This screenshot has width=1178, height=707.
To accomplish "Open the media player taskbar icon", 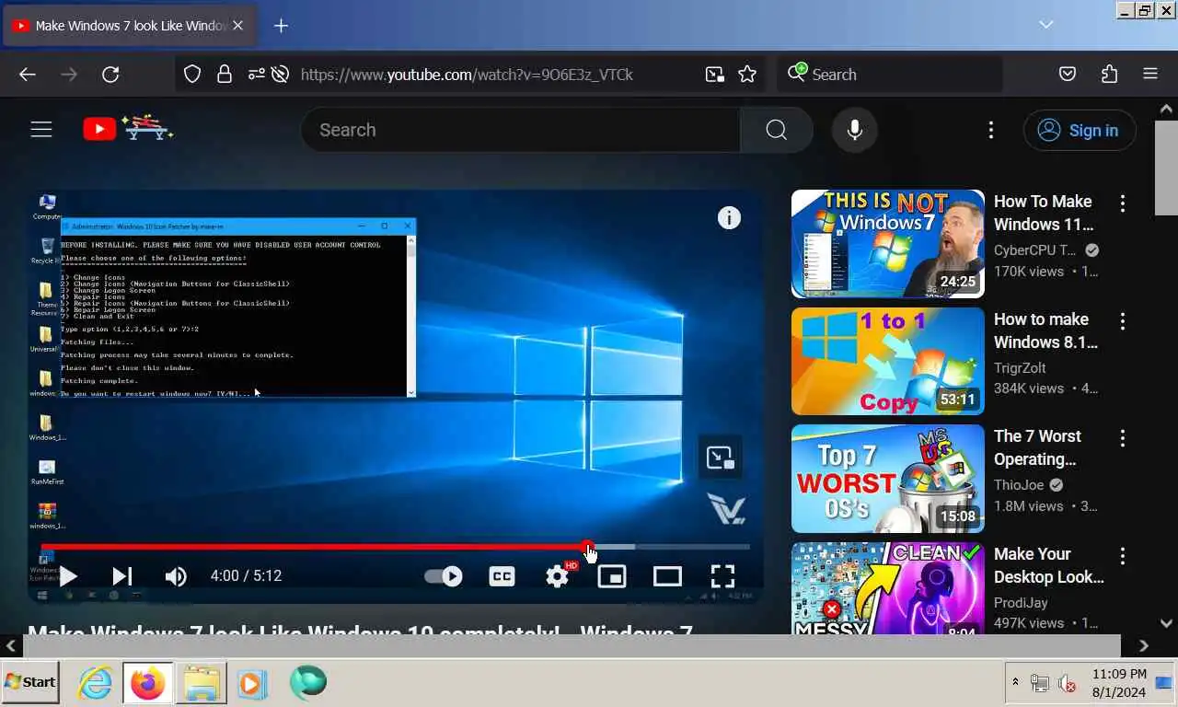I will 252,683.
